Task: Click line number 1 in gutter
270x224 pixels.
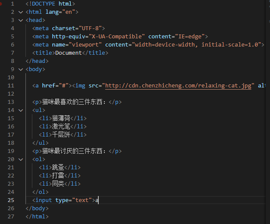Action: click(13, 4)
